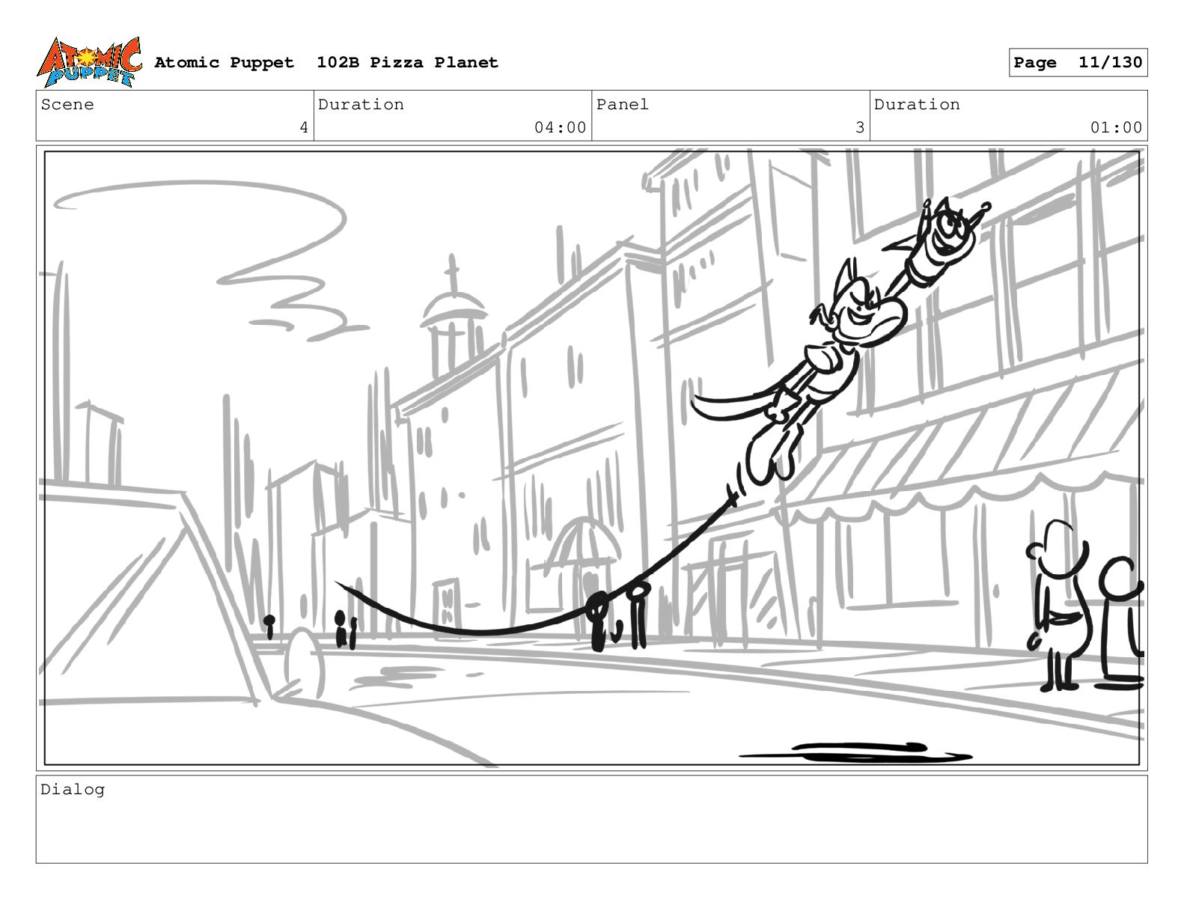Click the 'Dialog' label
This screenshot has width=1184, height=917.
(x=73, y=790)
